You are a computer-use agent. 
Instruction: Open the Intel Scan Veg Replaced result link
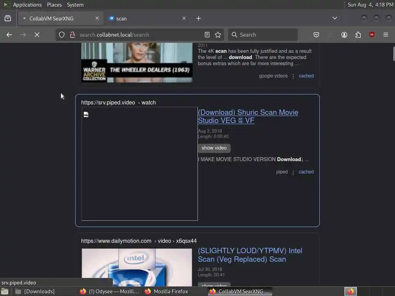[x=250, y=255]
